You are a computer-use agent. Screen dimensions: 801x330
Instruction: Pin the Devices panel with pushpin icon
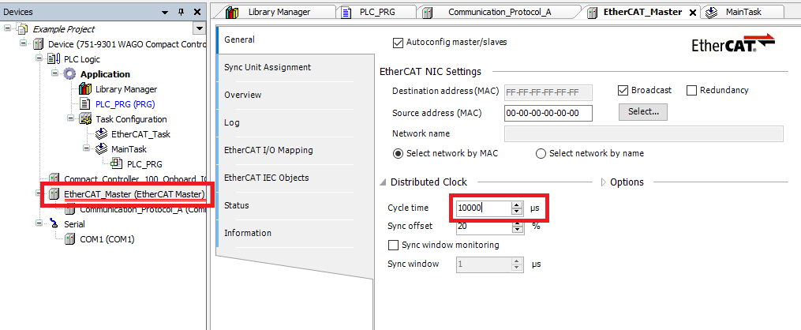pyautogui.click(x=181, y=12)
